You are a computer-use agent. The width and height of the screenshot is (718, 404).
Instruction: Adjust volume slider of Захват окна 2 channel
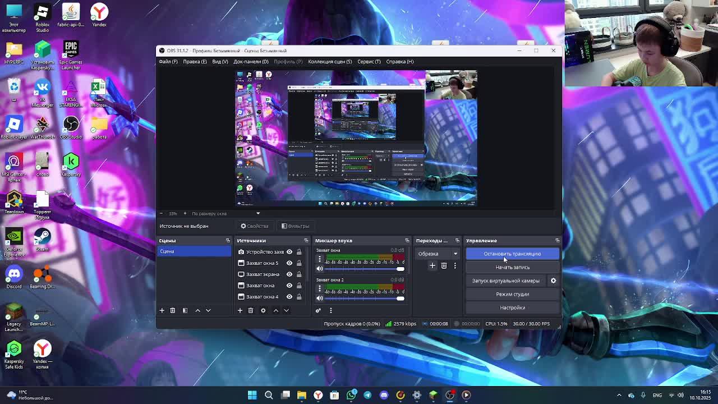363,299
